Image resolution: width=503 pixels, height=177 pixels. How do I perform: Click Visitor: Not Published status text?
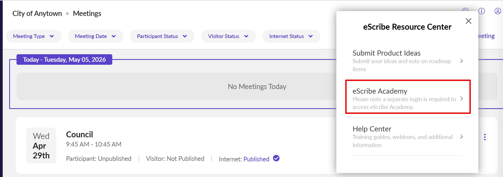pyautogui.click(x=175, y=159)
